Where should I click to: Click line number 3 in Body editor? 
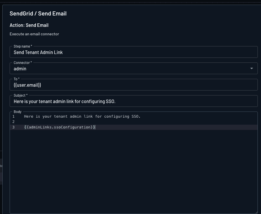[x=13, y=127]
